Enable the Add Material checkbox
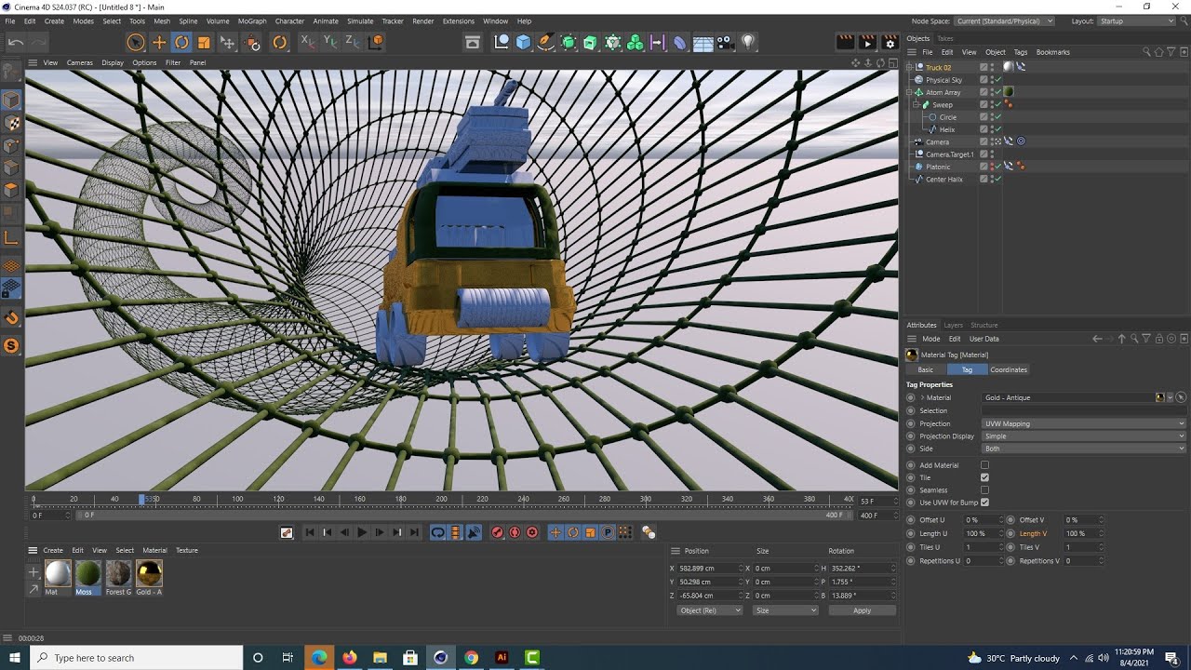 click(984, 465)
